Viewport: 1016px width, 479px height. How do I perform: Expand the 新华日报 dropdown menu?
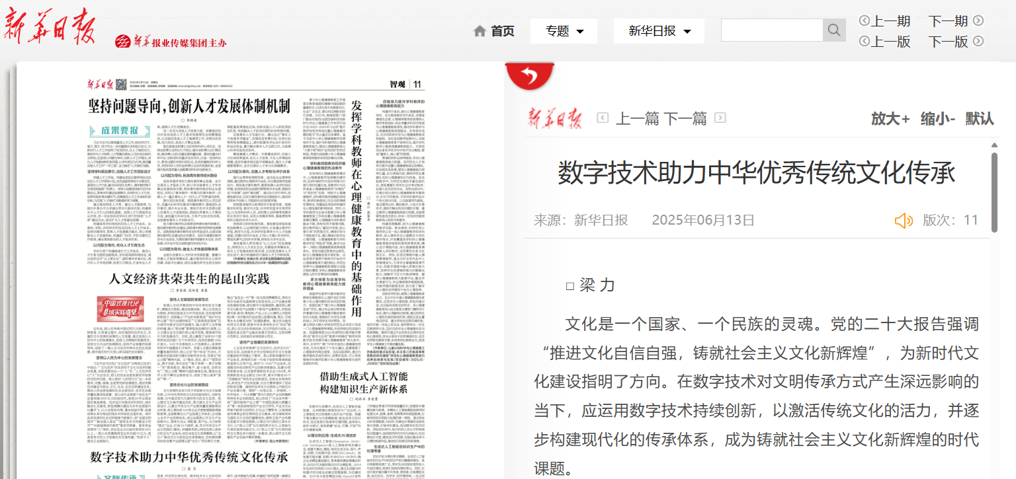pos(659,31)
